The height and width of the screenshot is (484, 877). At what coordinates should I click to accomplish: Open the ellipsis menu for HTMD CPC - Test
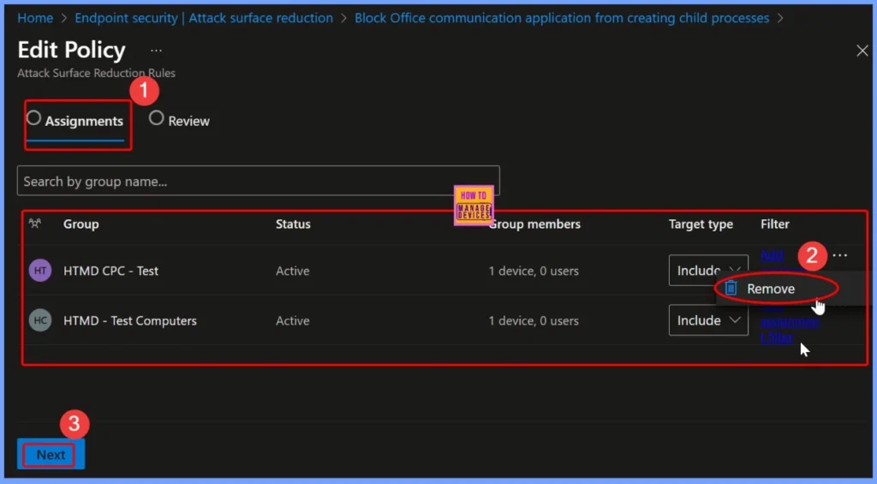click(x=839, y=255)
